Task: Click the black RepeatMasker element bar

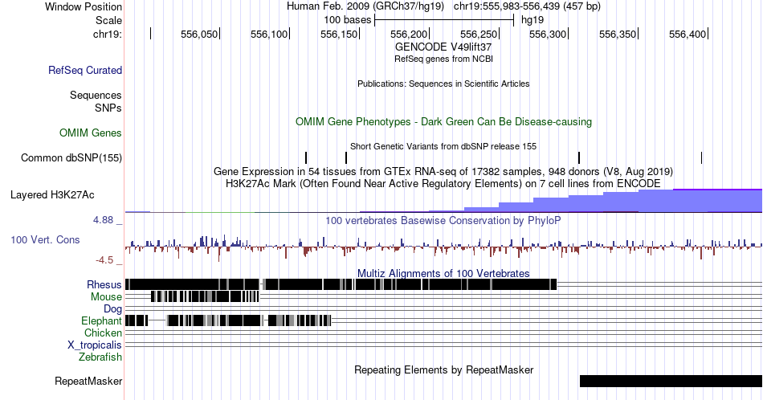Action: tap(671, 381)
